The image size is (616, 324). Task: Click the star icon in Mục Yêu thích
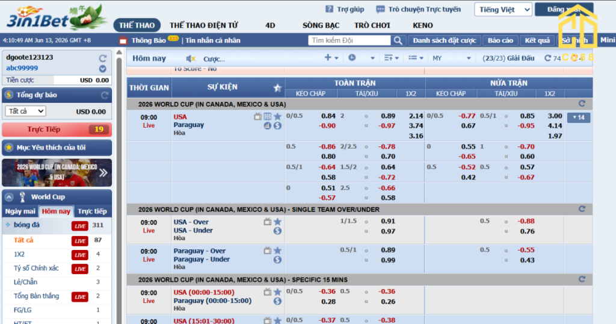tap(8, 148)
